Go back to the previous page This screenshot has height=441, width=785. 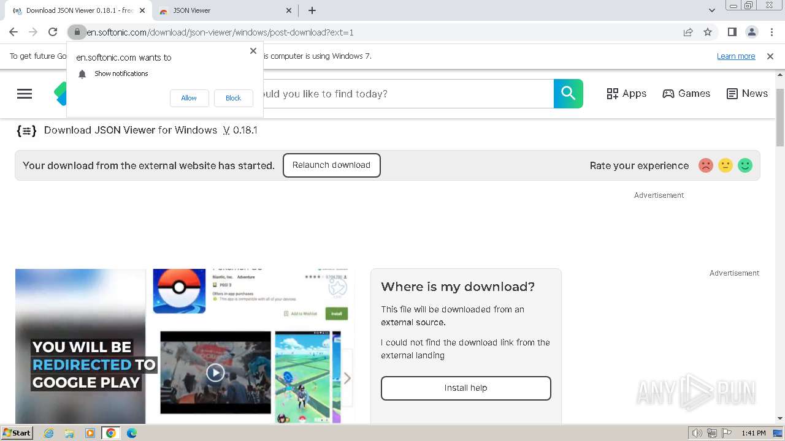click(x=13, y=32)
